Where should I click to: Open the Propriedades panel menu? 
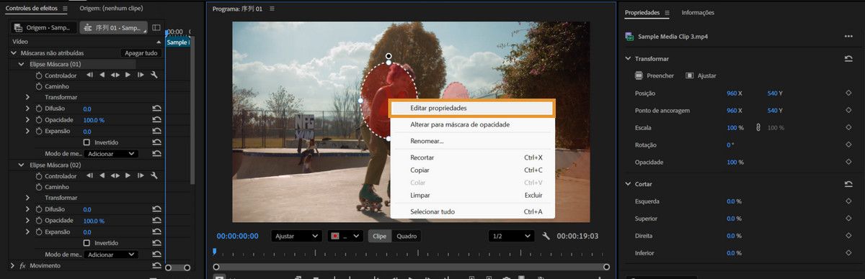point(667,13)
